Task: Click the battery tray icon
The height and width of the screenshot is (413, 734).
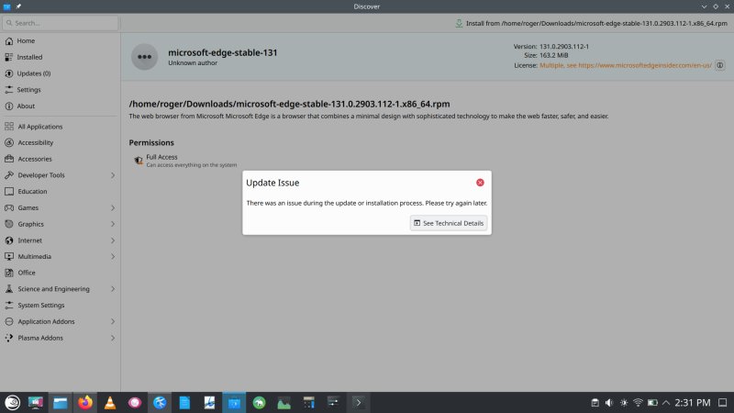Action: tap(652, 403)
